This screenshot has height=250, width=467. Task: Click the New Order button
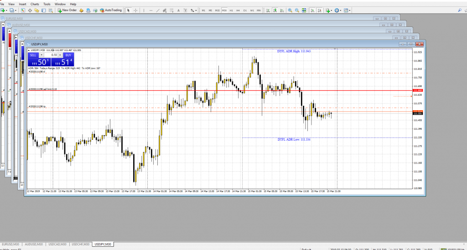click(67, 10)
